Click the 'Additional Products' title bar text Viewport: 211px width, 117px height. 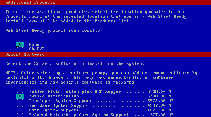point(30,2)
